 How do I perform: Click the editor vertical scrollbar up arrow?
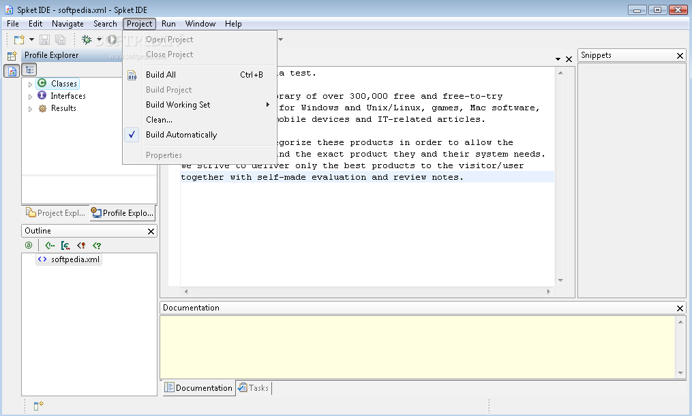pos(560,73)
